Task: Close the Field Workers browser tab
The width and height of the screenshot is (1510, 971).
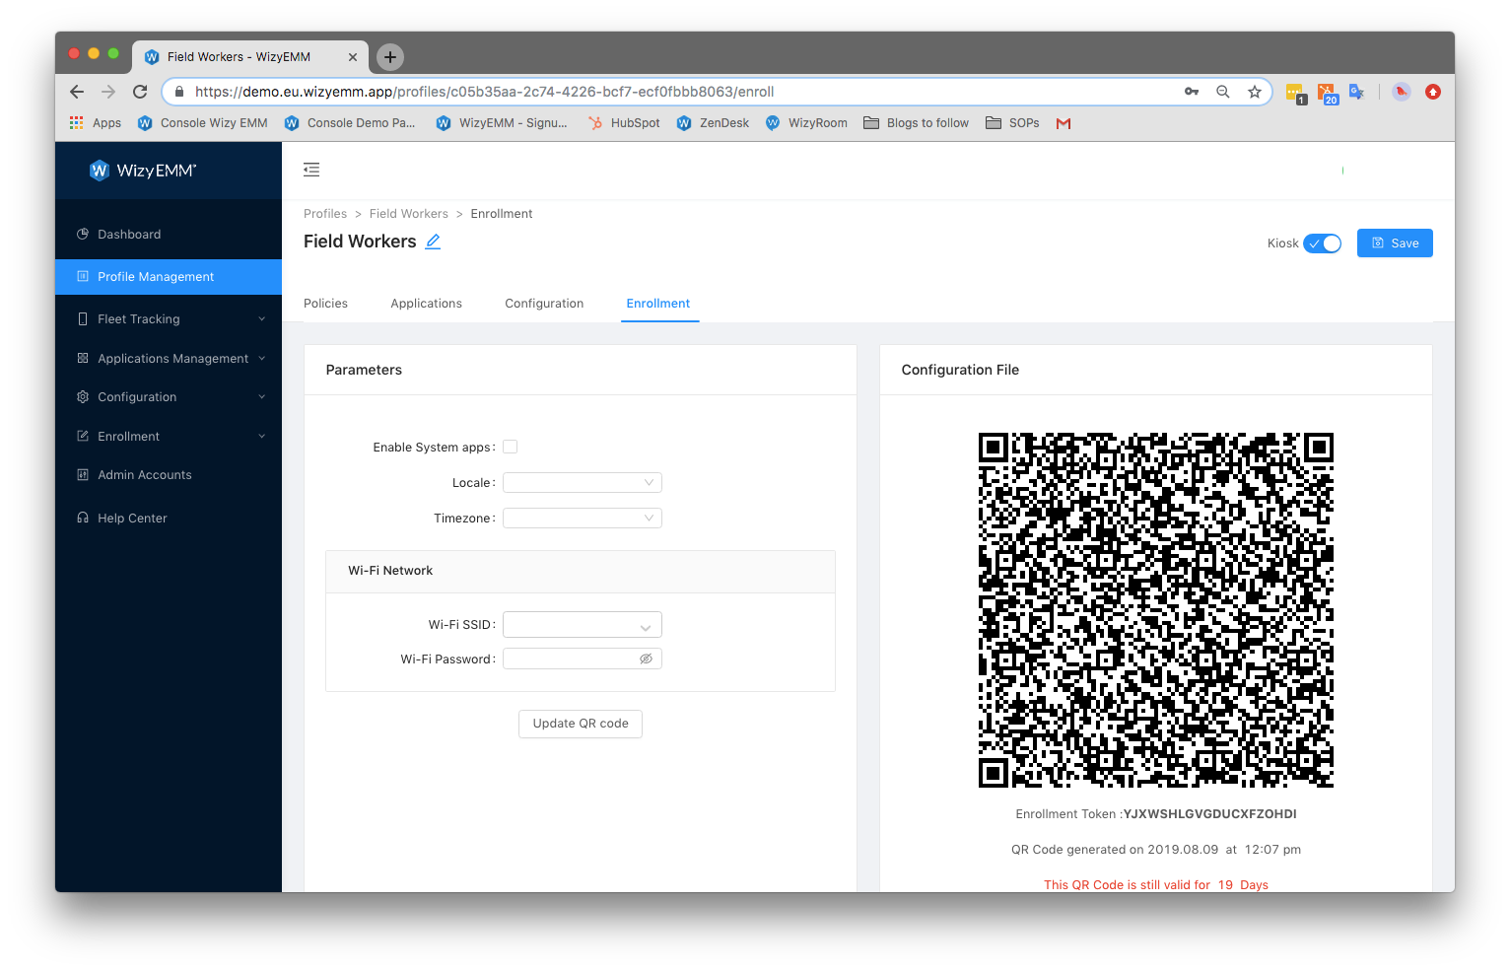Action: point(353,57)
